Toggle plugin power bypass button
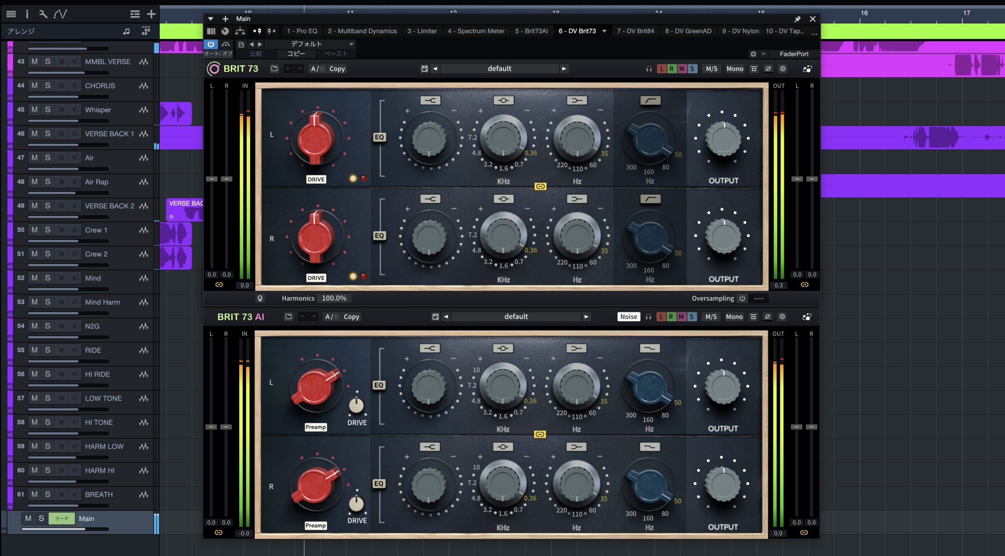Image resolution: width=1005 pixels, height=556 pixels. (x=211, y=44)
